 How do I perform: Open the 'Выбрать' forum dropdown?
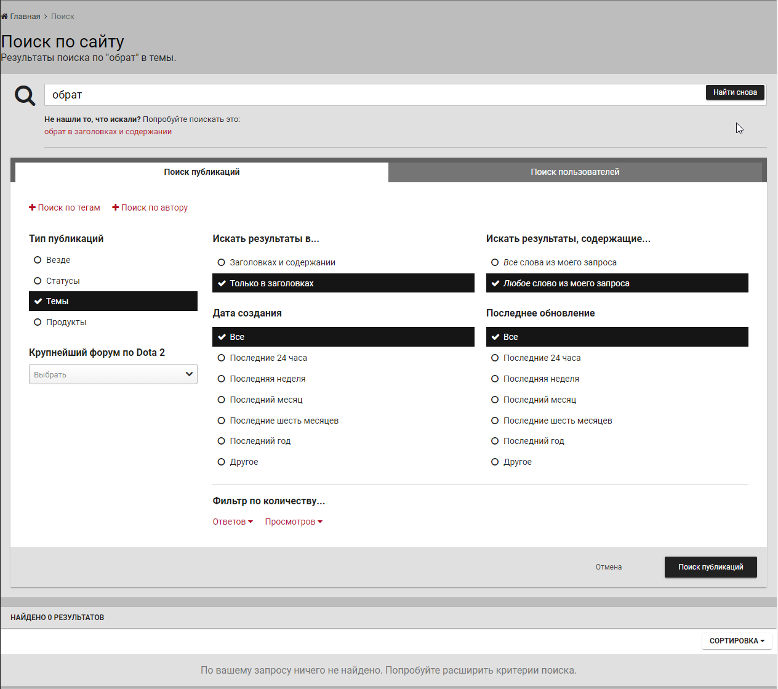[x=113, y=374]
